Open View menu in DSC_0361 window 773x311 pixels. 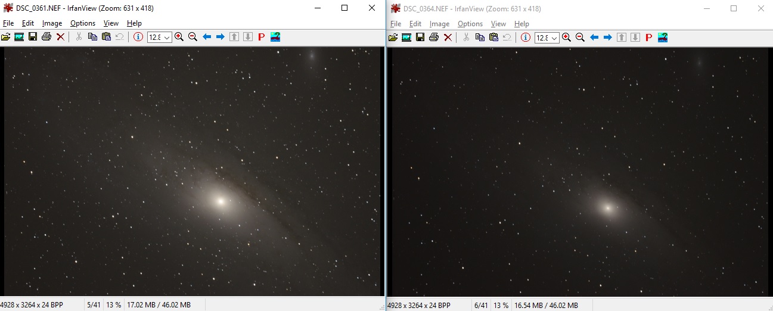coord(111,23)
